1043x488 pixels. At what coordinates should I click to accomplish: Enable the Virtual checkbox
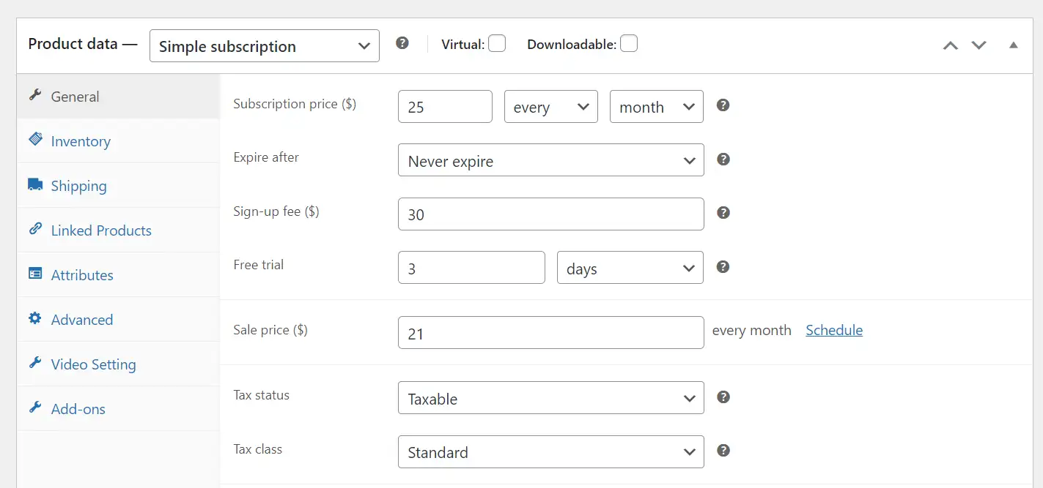(x=497, y=44)
